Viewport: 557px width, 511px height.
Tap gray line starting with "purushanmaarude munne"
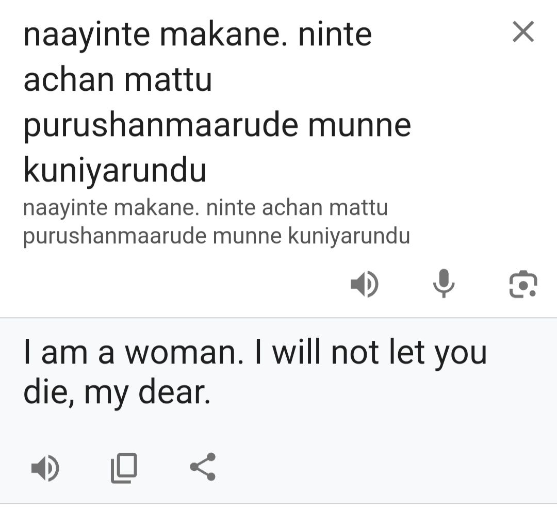pyautogui.click(x=217, y=236)
